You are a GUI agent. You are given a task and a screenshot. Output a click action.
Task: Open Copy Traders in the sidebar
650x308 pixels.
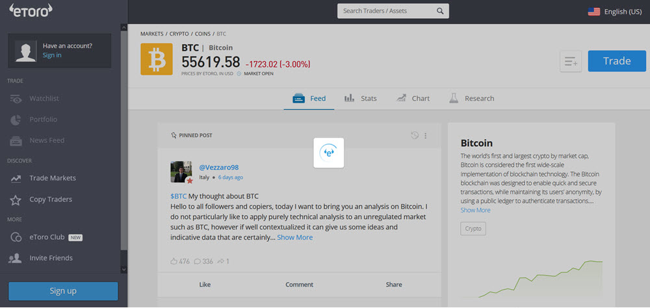(51, 199)
